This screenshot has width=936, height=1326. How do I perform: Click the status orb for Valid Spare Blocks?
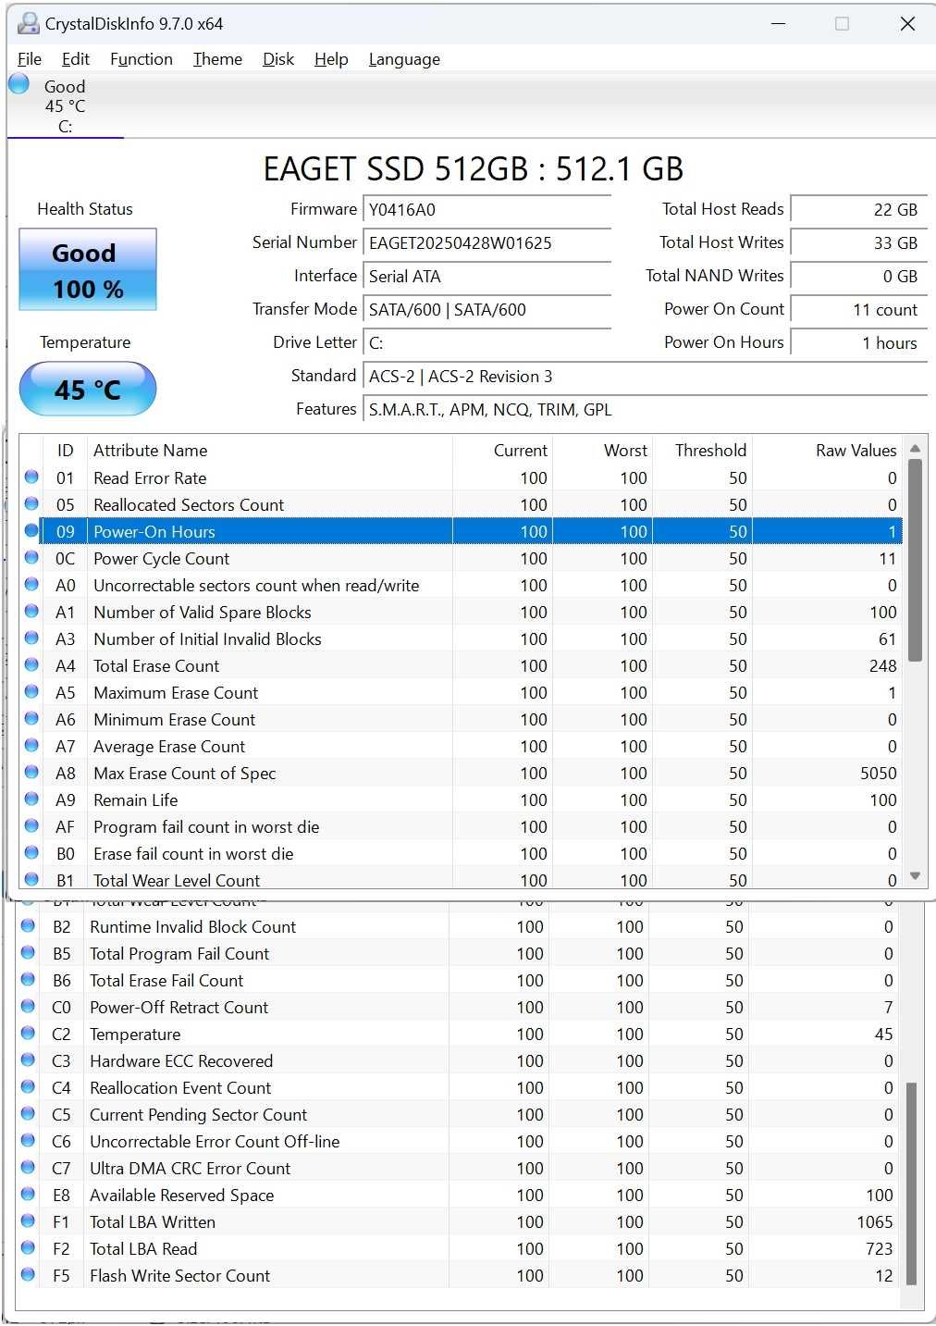click(x=31, y=612)
